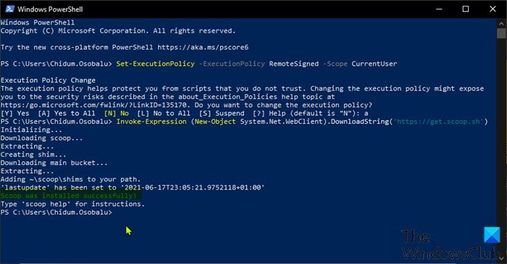
Task: Click the Invoke-Expression command text
Action: [151, 122]
